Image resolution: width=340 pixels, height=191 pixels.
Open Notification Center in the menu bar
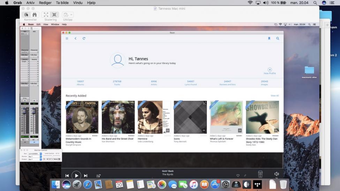(332, 3)
